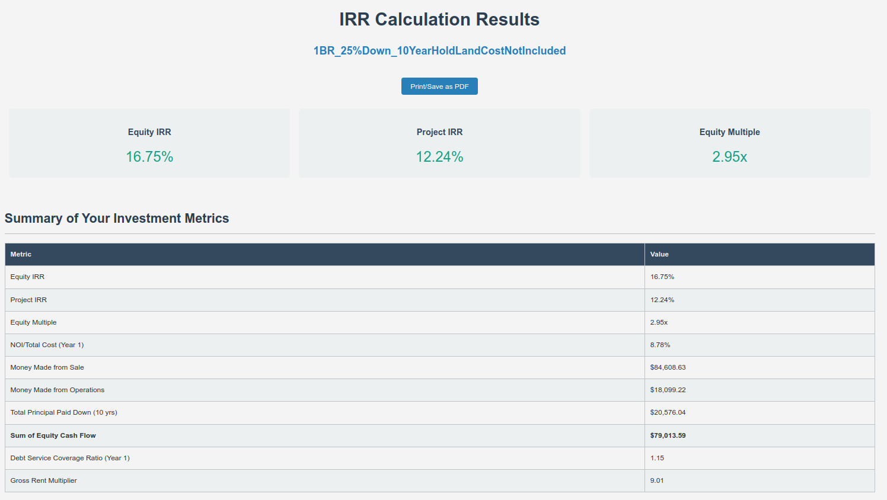The image size is (887, 500).
Task: Click the 1BR_25%Down_10YearHoldLandCostNotIncluded scenario title
Action: tap(439, 51)
